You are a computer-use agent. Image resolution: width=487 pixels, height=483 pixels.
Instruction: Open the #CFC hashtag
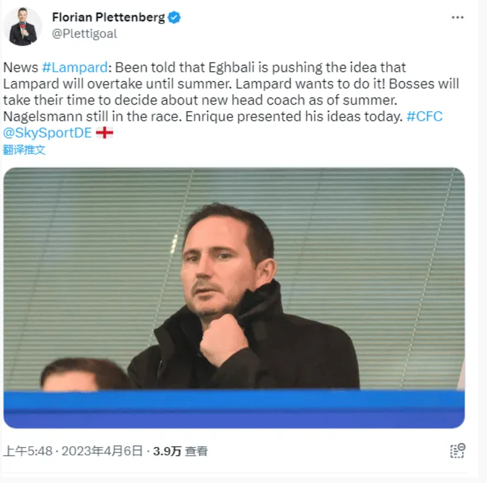coord(424,117)
